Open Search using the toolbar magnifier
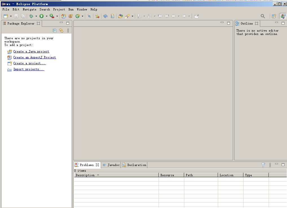 263,16
